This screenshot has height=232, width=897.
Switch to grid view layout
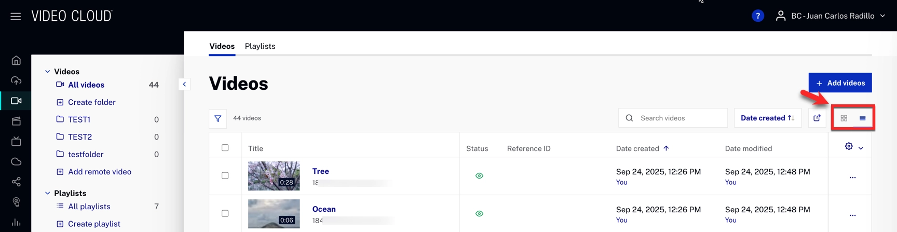(844, 118)
